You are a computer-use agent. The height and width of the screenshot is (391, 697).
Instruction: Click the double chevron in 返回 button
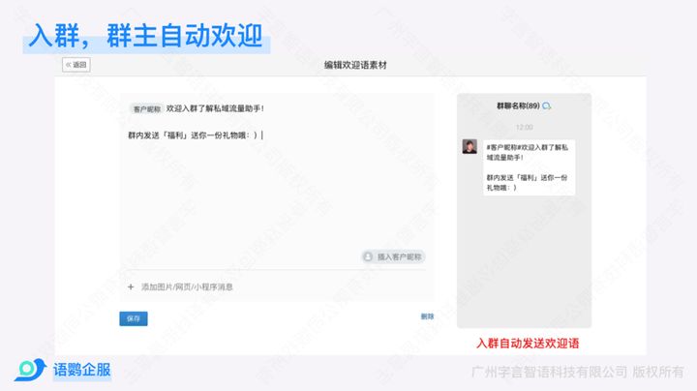(x=68, y=65)
